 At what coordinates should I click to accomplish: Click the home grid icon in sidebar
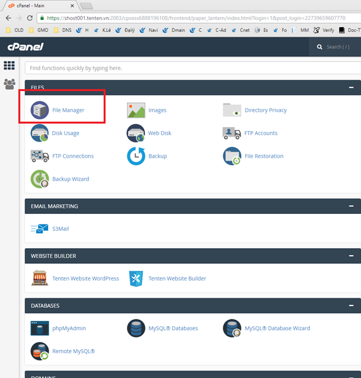pyautogui.click(x=9, y=66)
